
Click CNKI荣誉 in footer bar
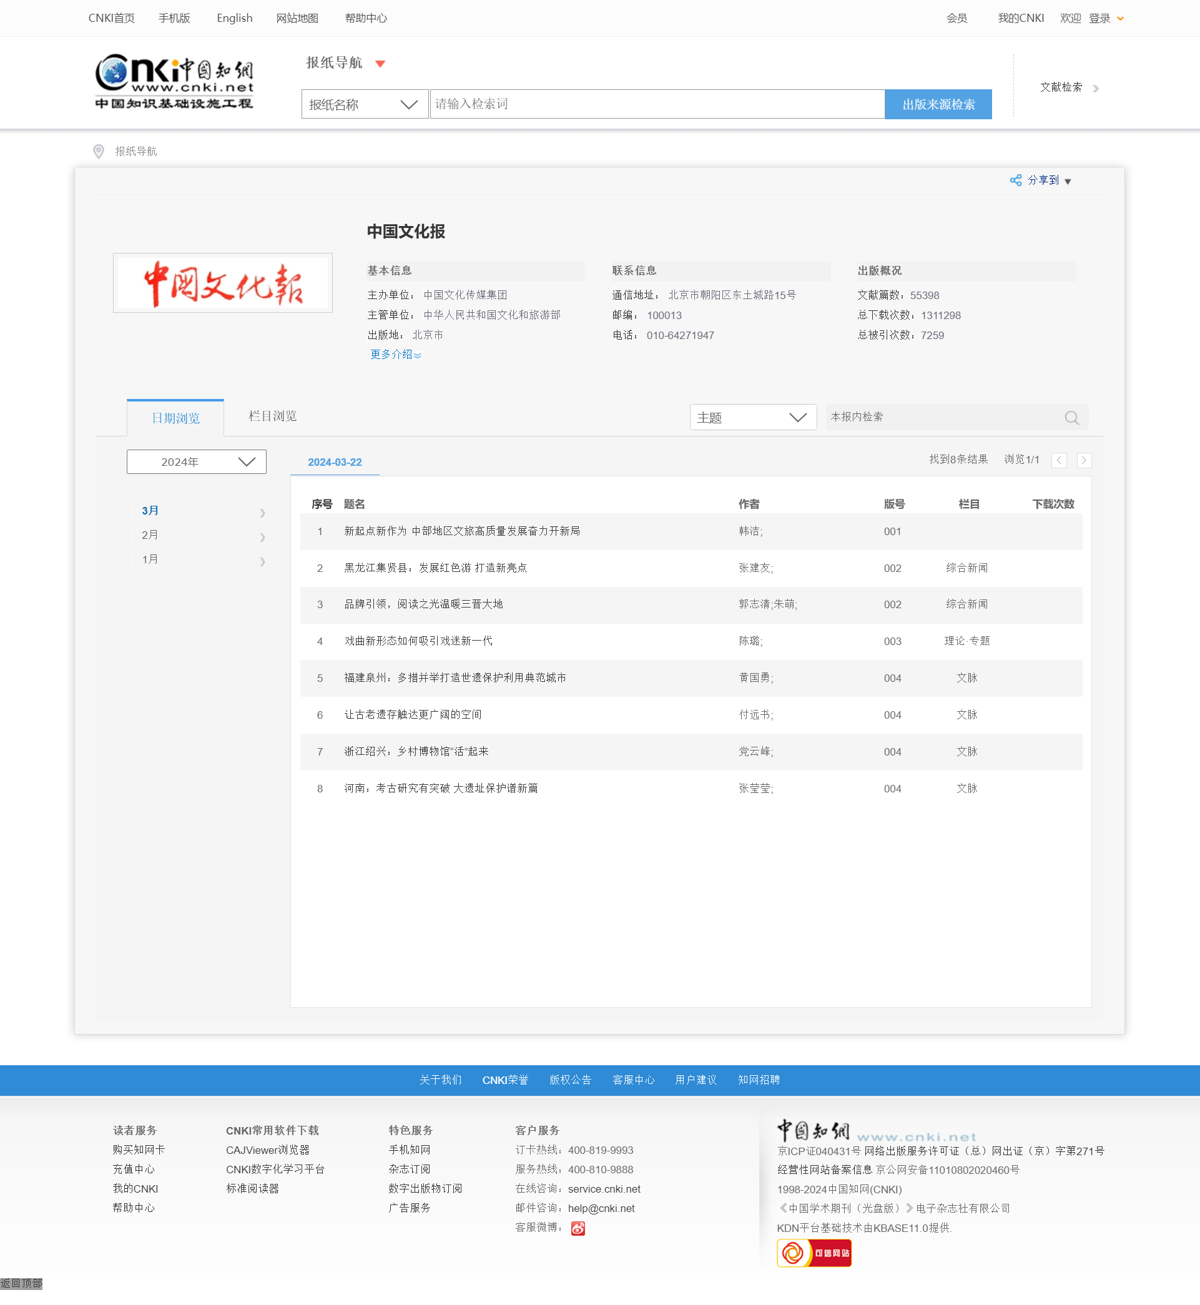coord(504,1080)
